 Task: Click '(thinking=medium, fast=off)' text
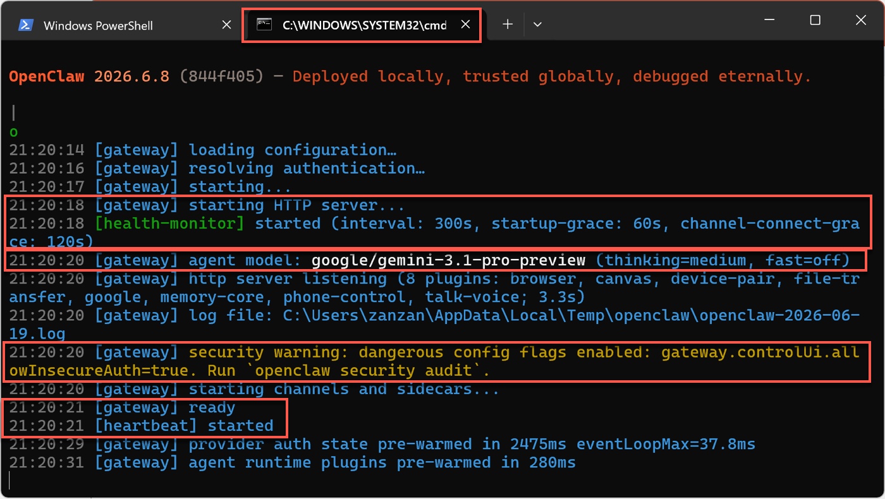pos(723,260)
